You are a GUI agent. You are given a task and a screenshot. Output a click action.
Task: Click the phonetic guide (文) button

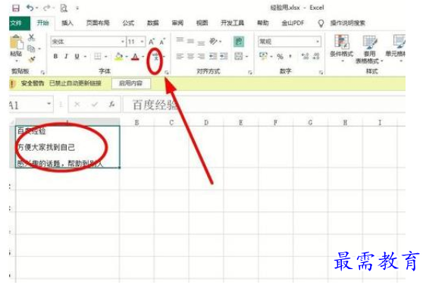coord(156,57)
